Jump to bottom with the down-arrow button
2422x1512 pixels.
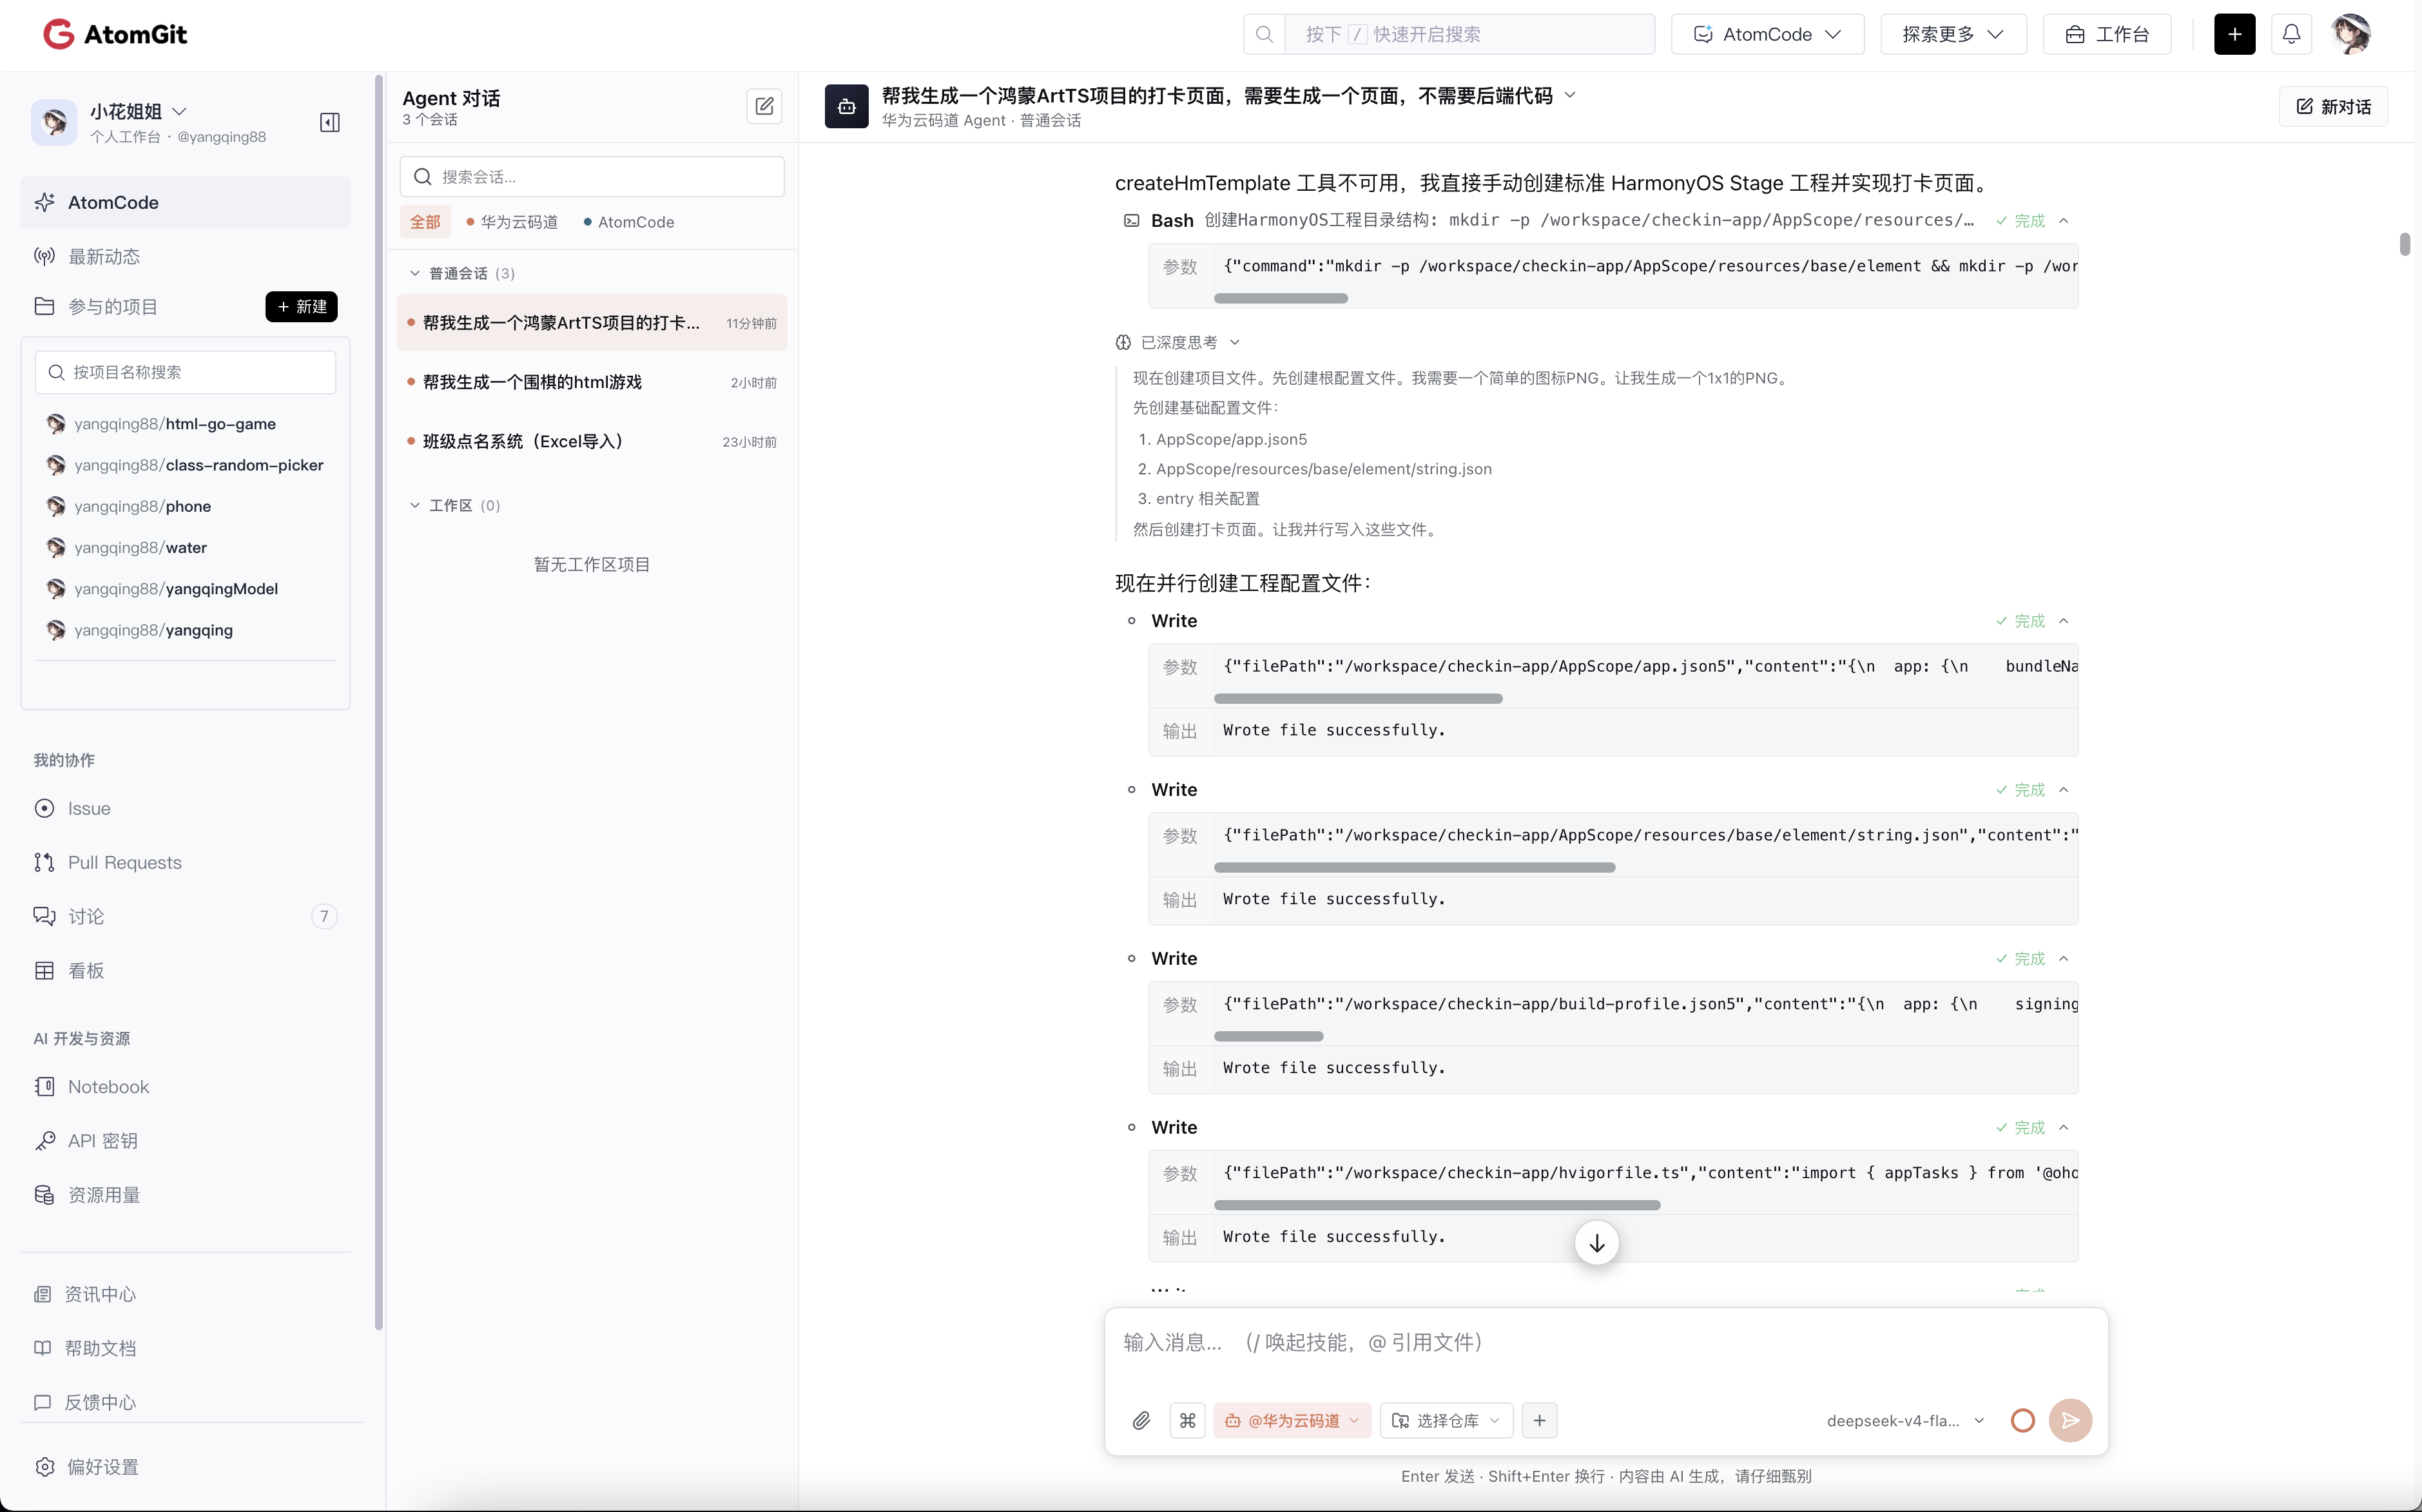coord(1597,1243)
